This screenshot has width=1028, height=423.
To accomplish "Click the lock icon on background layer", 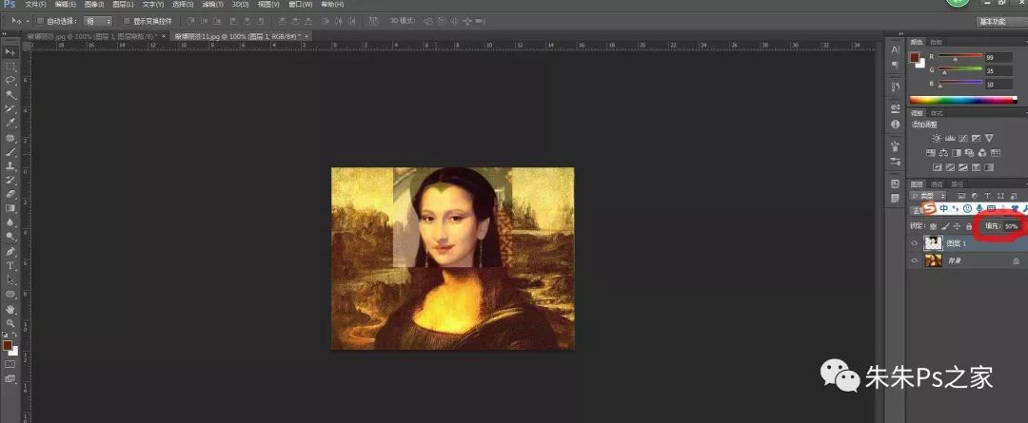I will (1017, 260).
